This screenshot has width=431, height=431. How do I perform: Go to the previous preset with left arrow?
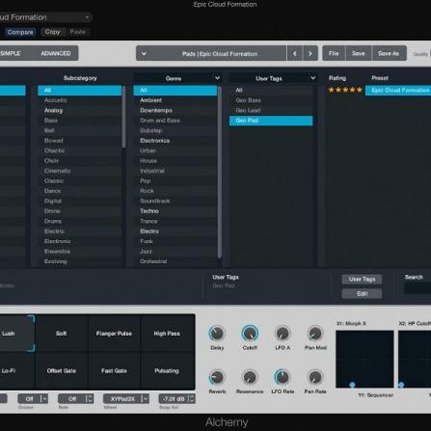[x=295, y=53]
